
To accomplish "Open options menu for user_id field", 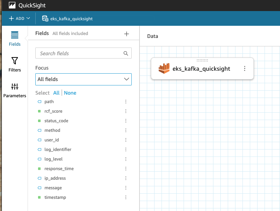I will coord(126,140).
